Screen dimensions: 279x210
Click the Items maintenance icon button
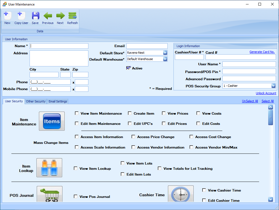[x=52, y=121]
